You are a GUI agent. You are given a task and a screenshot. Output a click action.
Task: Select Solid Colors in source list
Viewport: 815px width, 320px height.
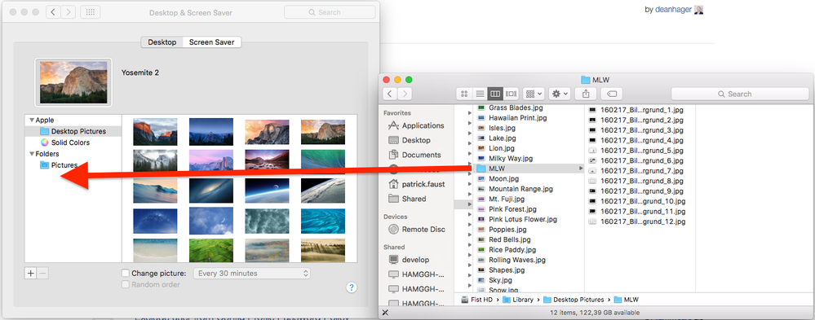70,142
